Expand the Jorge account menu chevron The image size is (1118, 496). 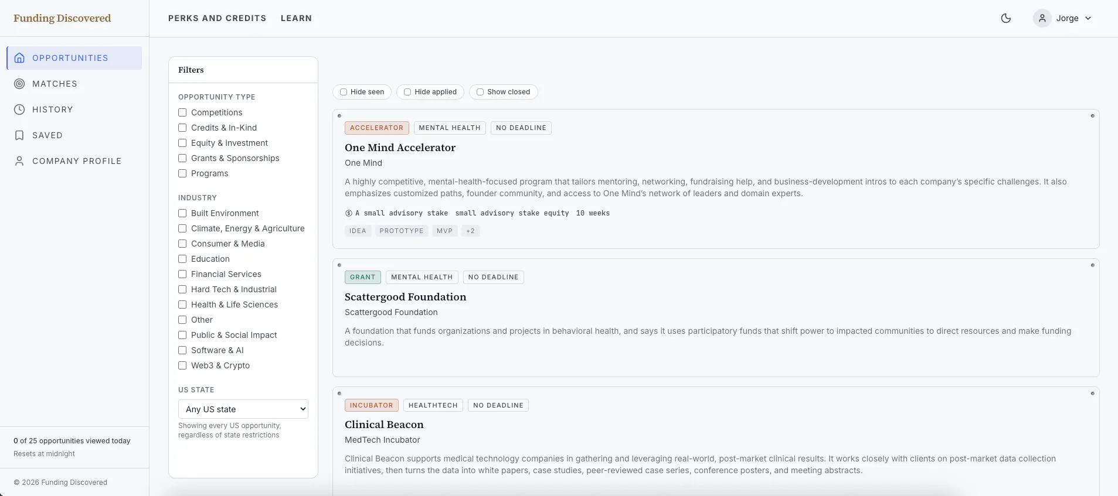[1088, 18]
